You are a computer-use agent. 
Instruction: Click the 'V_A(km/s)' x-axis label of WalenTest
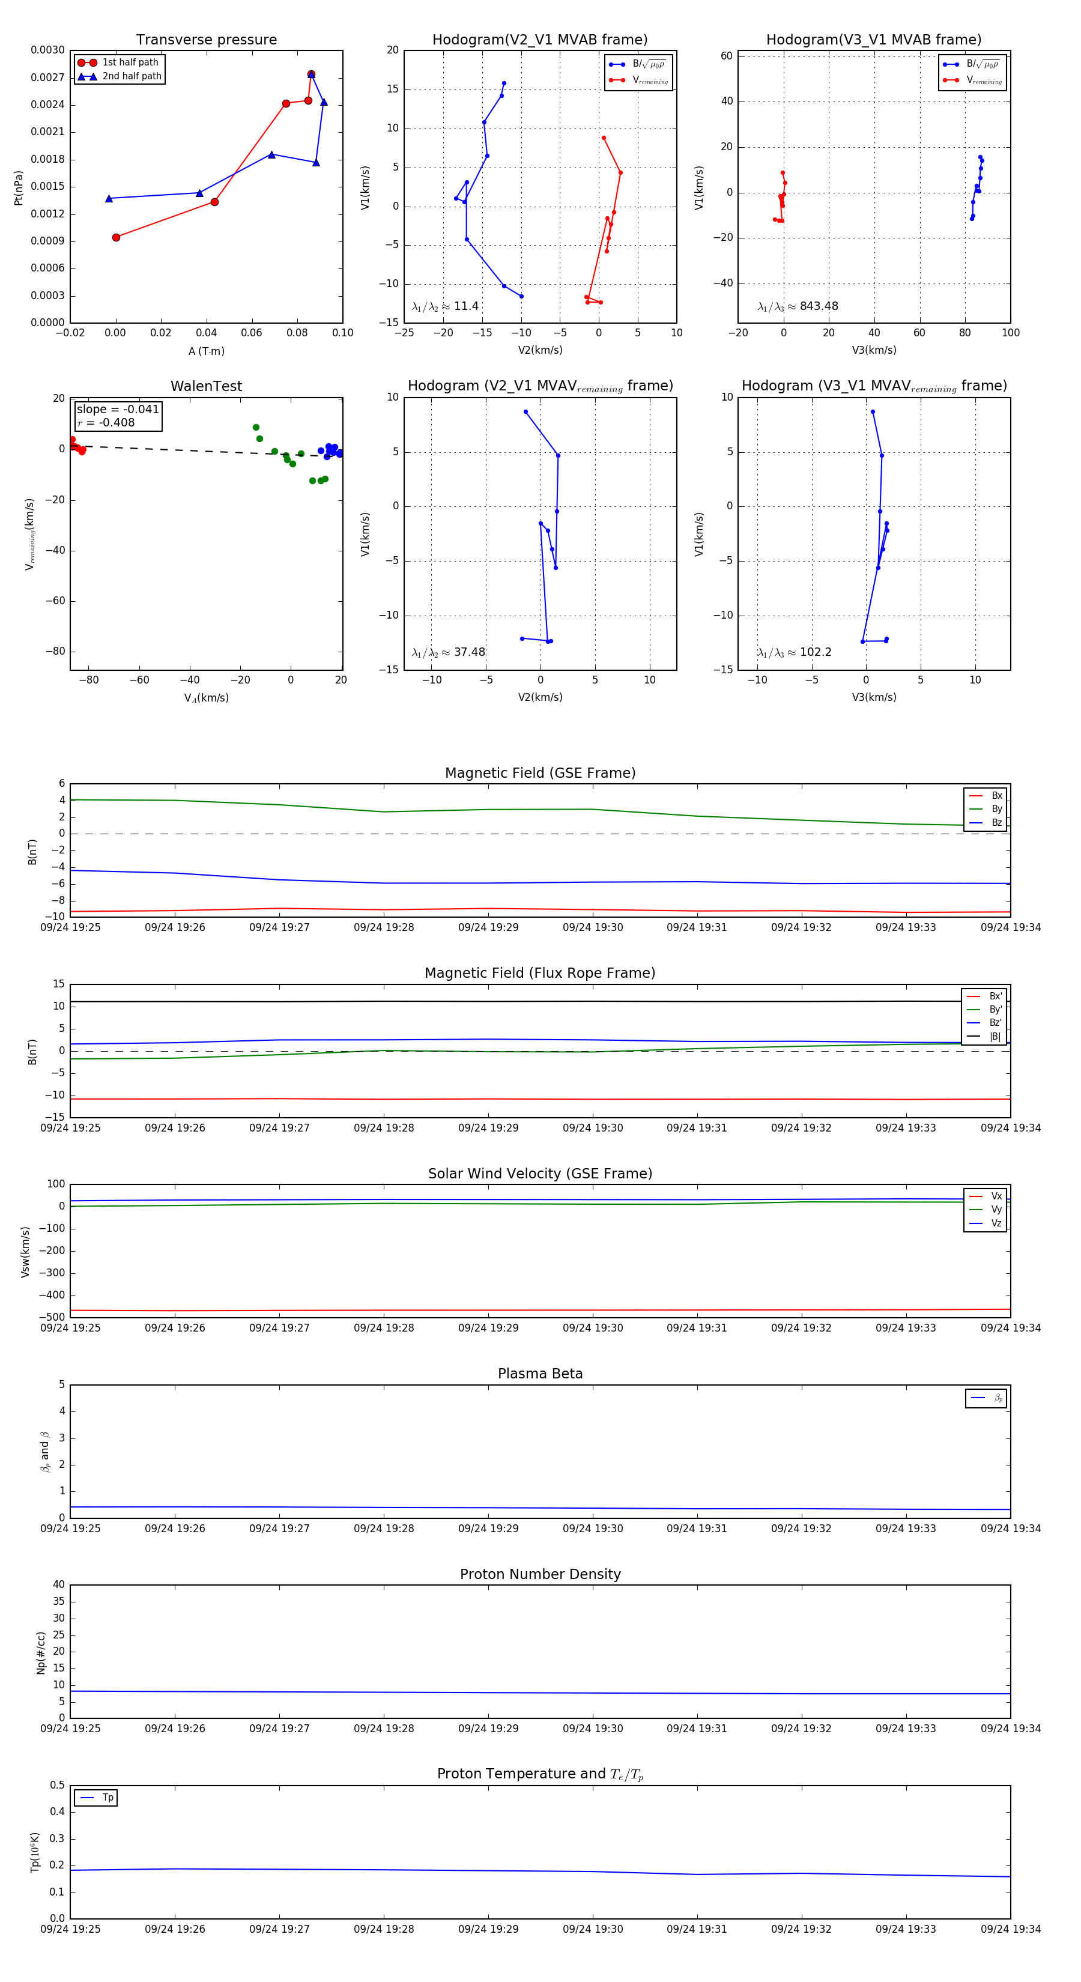point(206,698)
